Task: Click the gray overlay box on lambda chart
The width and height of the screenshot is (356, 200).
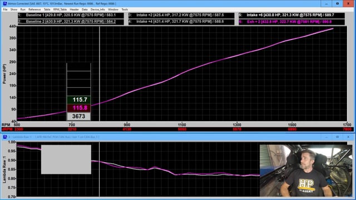Action: pos(66,159)
